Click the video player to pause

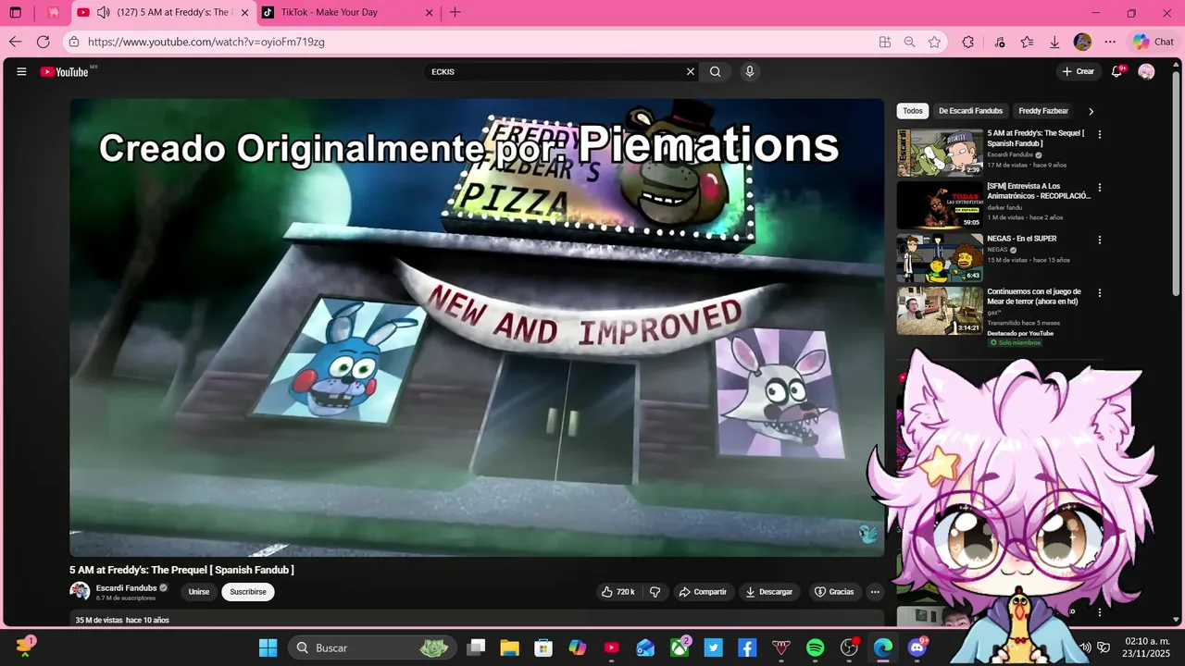pos(477,327)
